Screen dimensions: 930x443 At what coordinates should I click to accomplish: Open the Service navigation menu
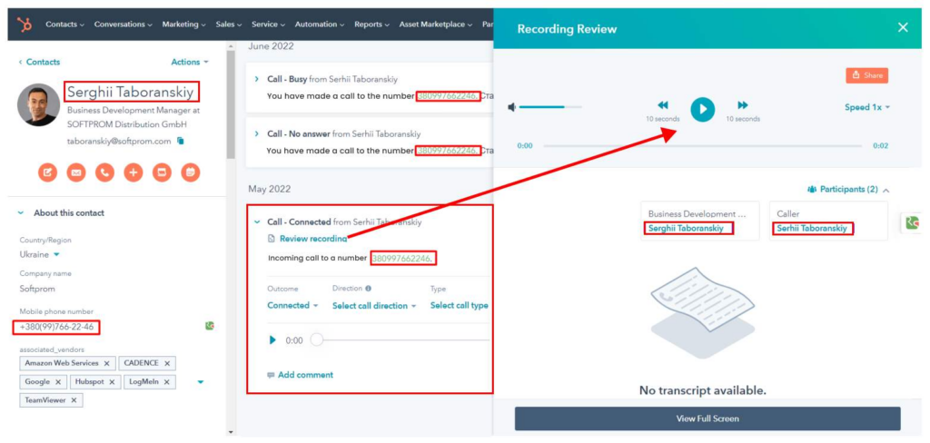268,25
